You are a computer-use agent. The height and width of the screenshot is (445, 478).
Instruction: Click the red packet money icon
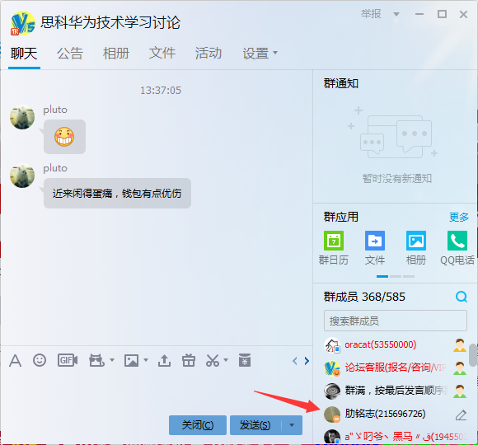(x=245, y=360)
